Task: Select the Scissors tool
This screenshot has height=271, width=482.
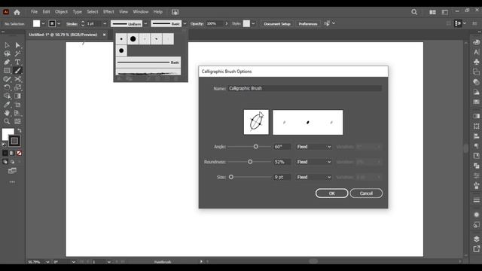Action: tap(18, 79)
